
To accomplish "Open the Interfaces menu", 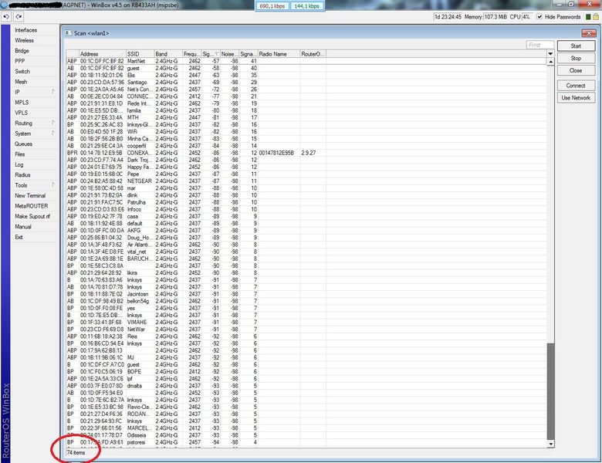I will (x=26, y=30).
